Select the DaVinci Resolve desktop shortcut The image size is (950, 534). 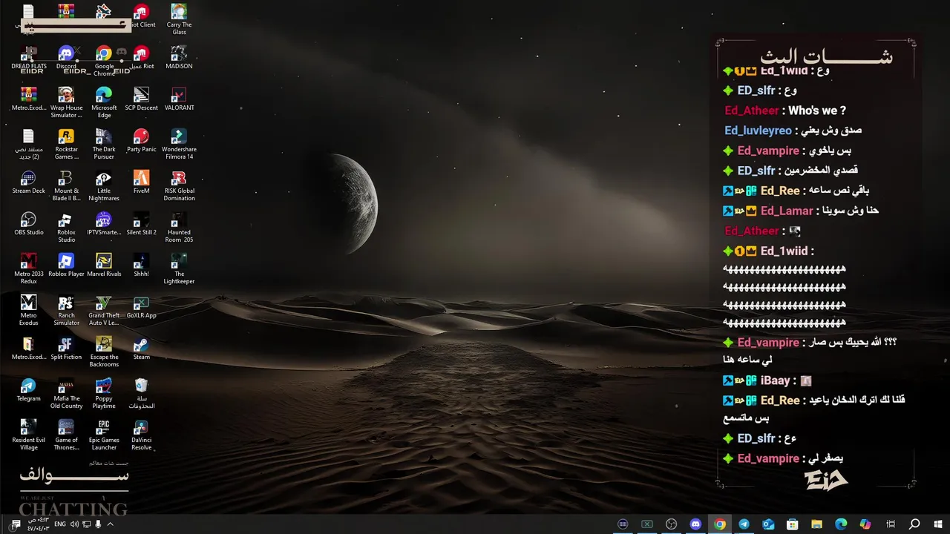(141, 435)
